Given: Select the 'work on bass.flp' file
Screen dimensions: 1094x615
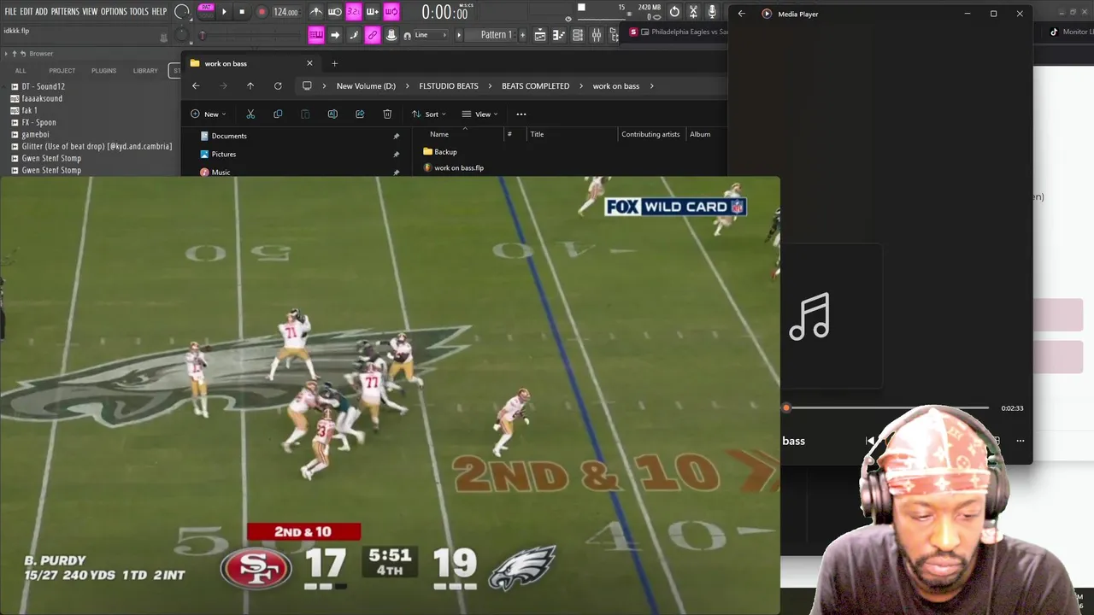Looking at the screenshot, I should click(x=459, y=168).
